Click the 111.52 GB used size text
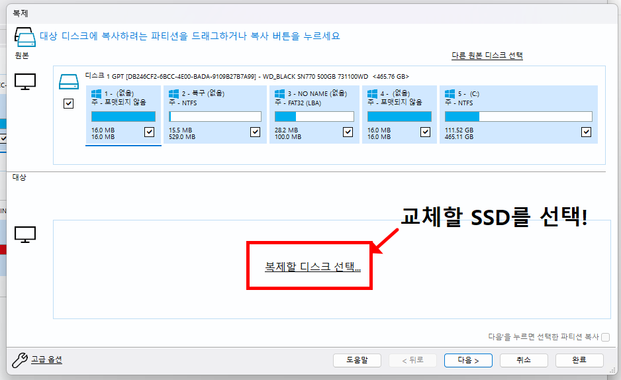This screenshot has height=380, width=621. pyautogui.click(x=459, y=130)
